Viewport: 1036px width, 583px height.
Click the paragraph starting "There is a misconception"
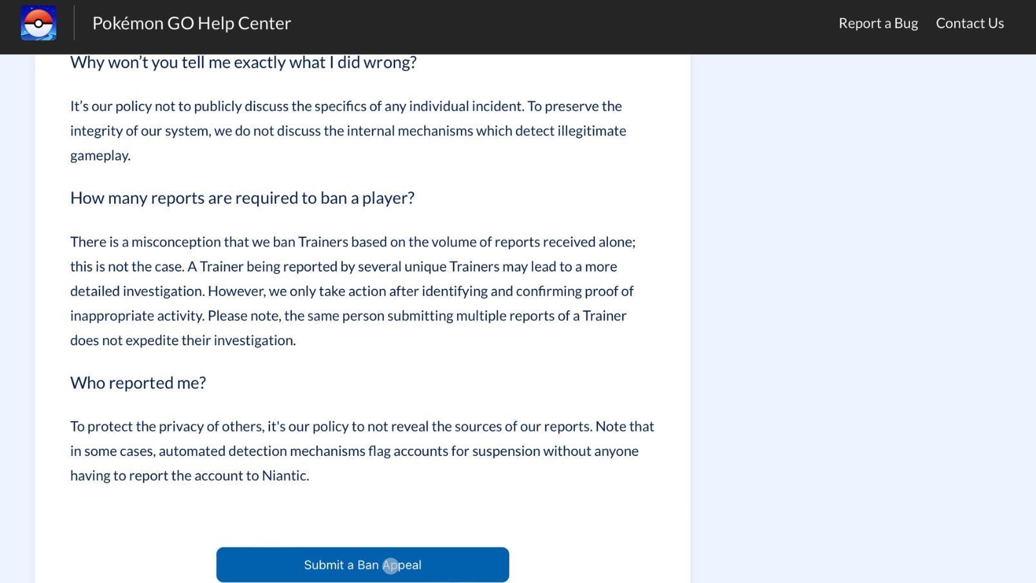(352, 291)
